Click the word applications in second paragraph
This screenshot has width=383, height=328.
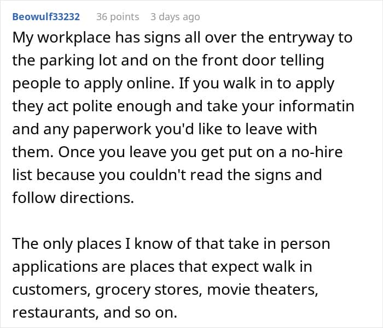point(55,267)
